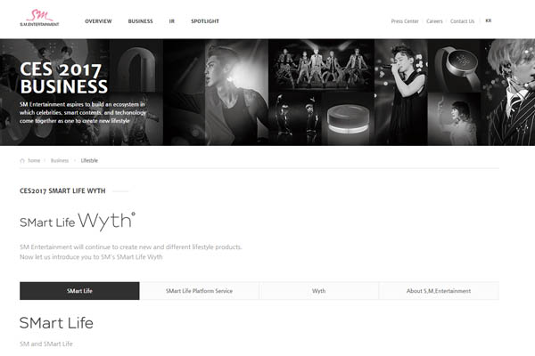Switch to SMart Life Platform Service tab
The height and width of the screenshot is (356, 535).
(x=199, y=291)
